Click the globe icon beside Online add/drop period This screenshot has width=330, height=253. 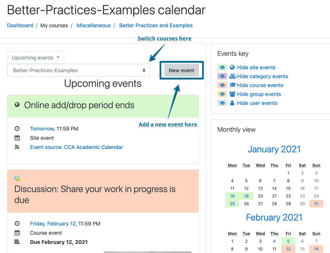17,105
